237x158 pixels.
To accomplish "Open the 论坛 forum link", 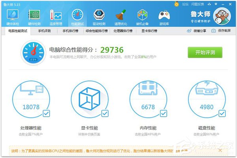I will click(185, 4).
